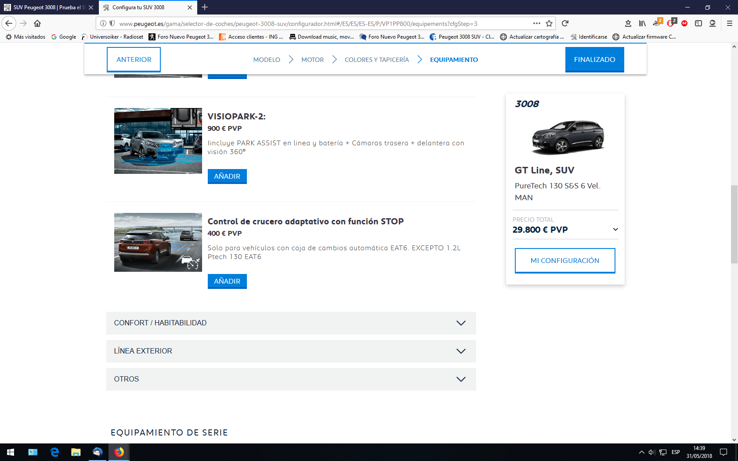Open the bookmarks toolbar star-tray icon
The height and width of the screenshot is (461, 738).
click(628, 23)
